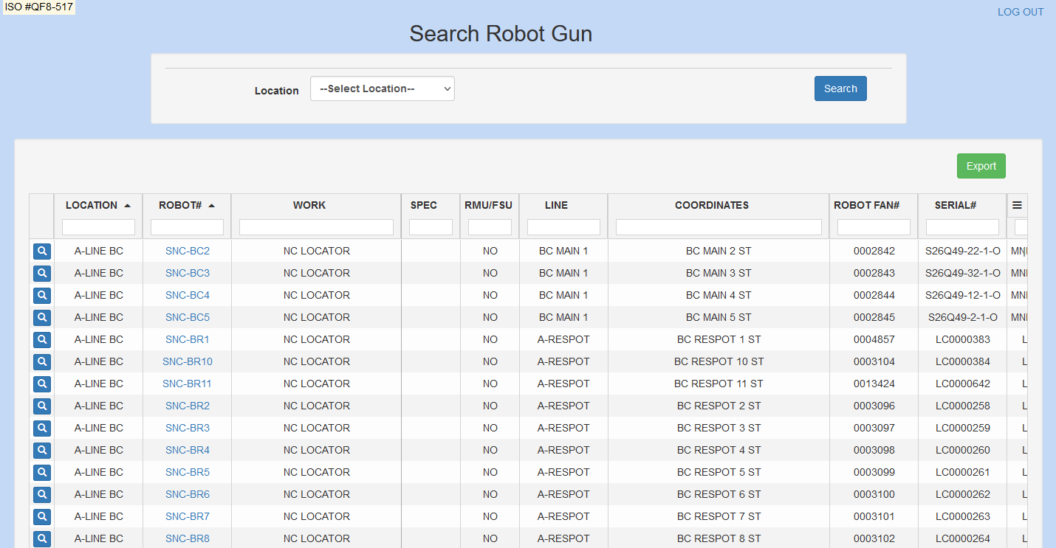Click magnifier icon next to SNC-BR6
This screenshot has width=1056, height=548.
(42, 495)
